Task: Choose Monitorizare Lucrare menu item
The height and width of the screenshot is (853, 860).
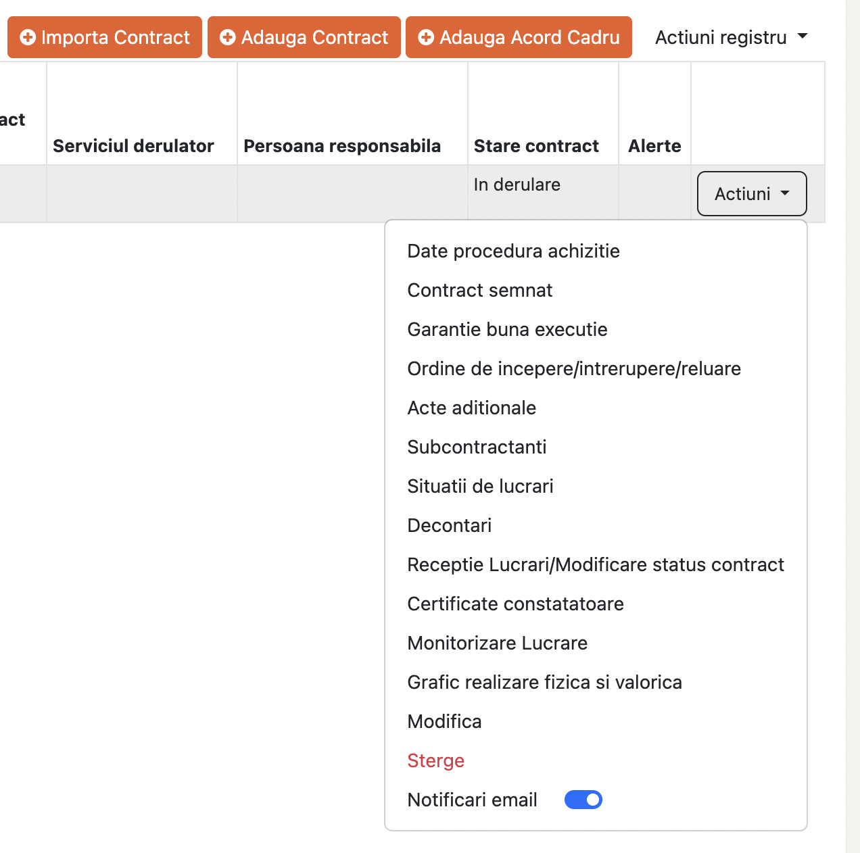Action: tap(497, 643)
